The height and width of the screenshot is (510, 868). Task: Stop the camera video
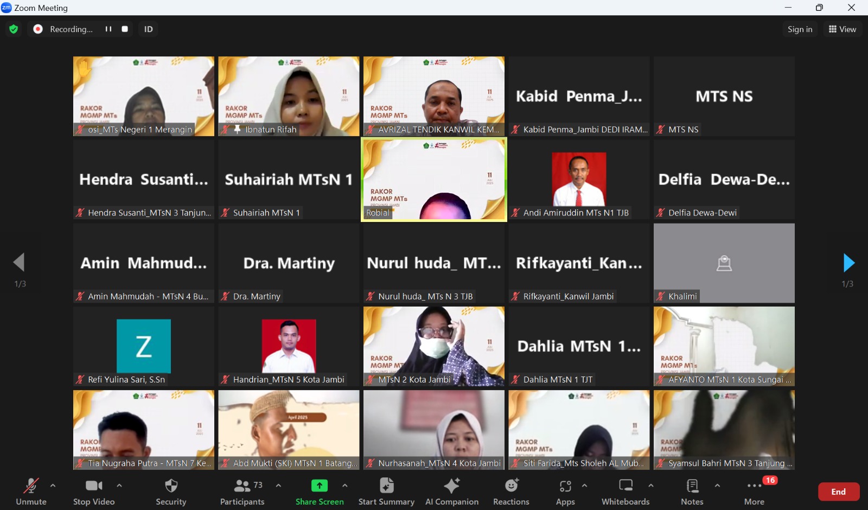(x=94, y=492)
